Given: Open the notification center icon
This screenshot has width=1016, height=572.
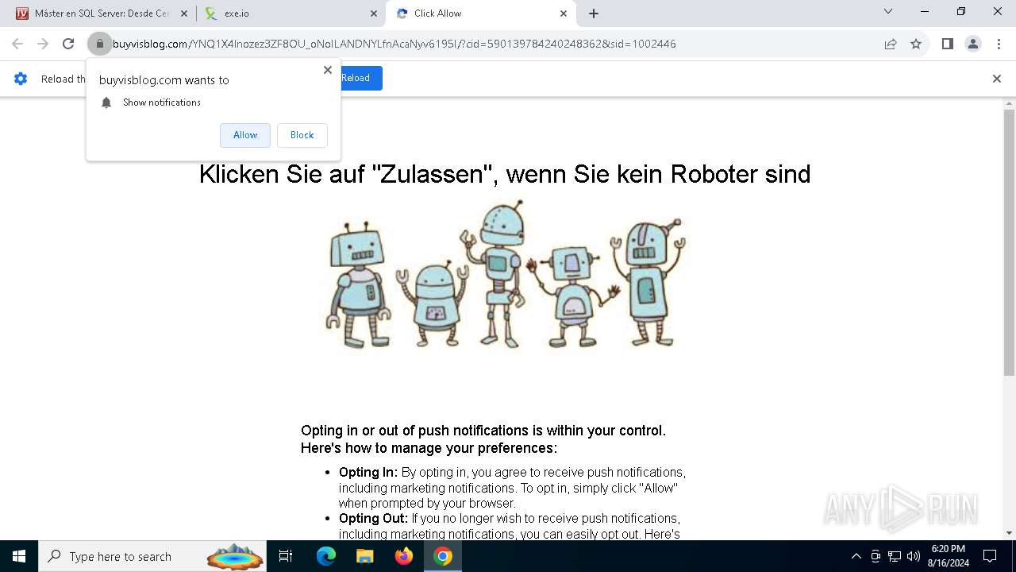Looking at the screenshot, I should click(990, 556).
